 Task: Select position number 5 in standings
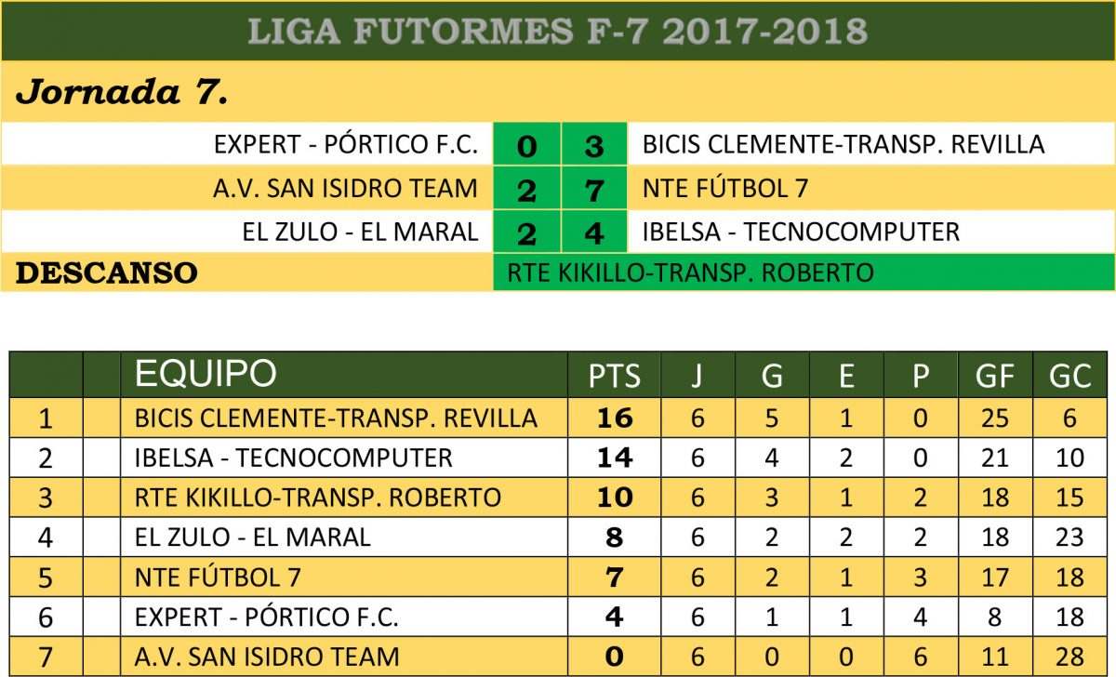pyautogui.click(x=46, y=577)
